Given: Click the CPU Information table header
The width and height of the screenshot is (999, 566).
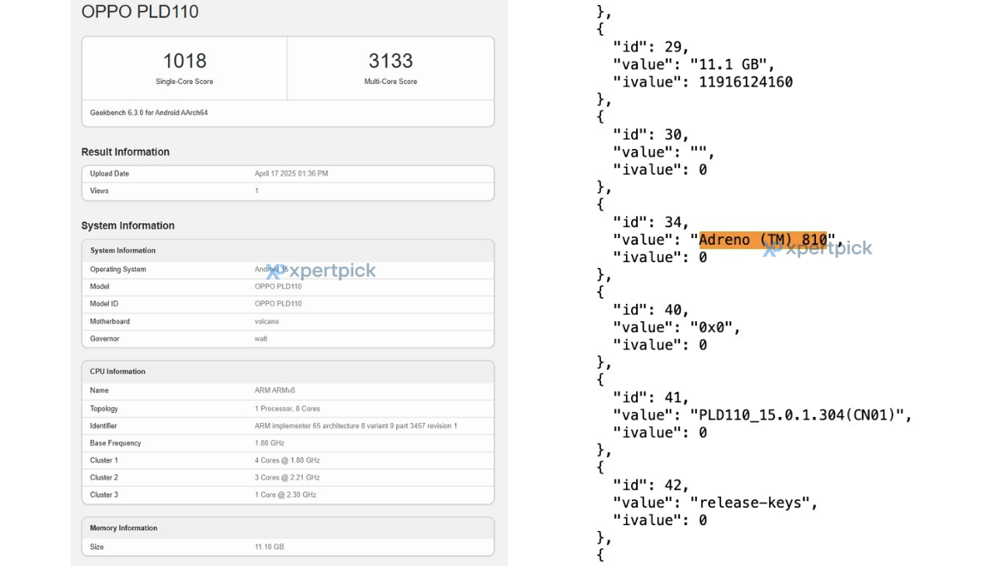Looking at the screenshot, I should click(117, 371).
